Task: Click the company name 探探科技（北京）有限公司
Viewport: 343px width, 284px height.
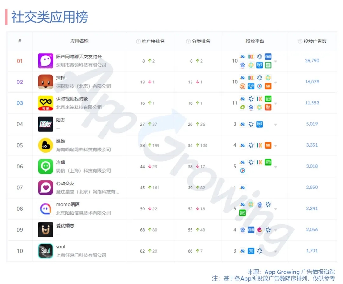Action: pyautogui.click(x=83, y=86)
